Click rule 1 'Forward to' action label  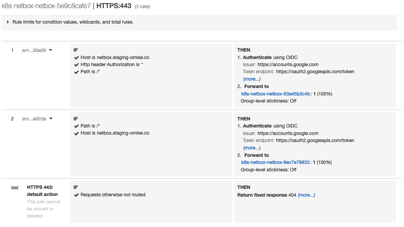[x=256, y=86]
